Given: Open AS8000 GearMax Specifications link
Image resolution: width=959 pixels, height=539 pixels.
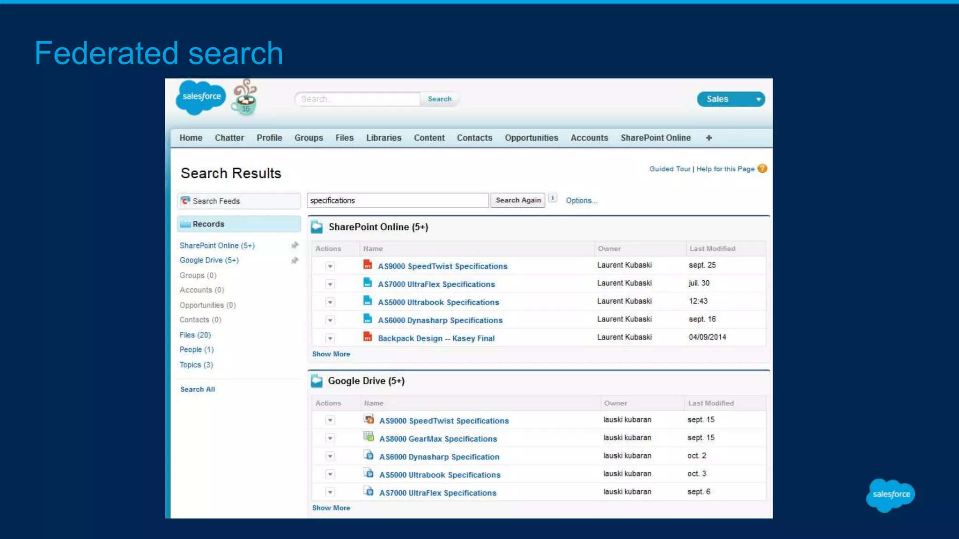Looking at the screenshot, I should pyautogui.click(x=438, y=439).
